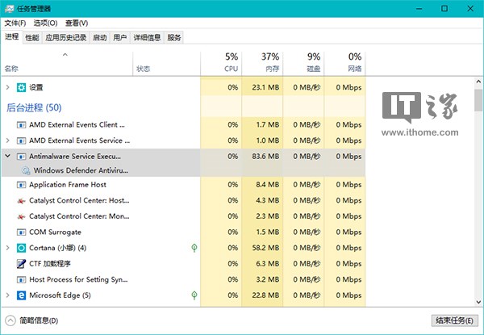Click the Host Process for Setting Sync icon
Screen dimensions: 484x335
pos(21,280)
